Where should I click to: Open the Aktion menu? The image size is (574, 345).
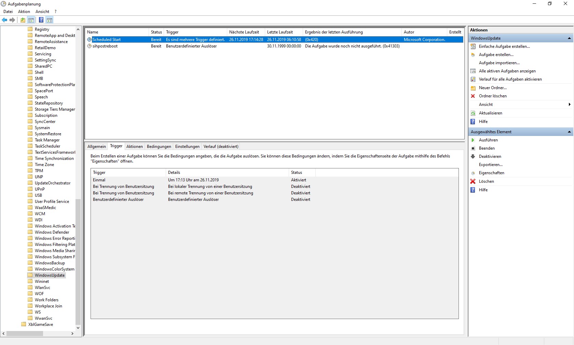[24, 12]
